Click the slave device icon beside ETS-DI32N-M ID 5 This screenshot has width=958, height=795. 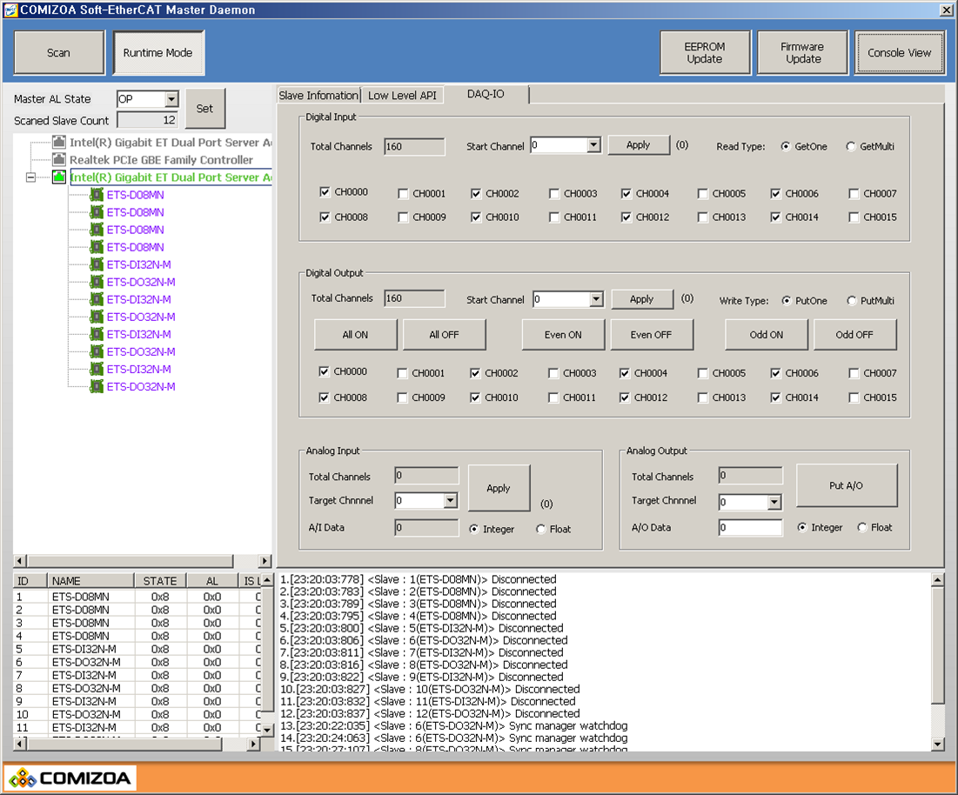[97, 264]
